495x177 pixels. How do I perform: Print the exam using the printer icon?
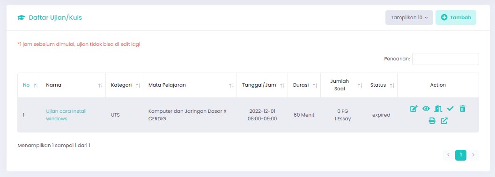tap(432, 121)
